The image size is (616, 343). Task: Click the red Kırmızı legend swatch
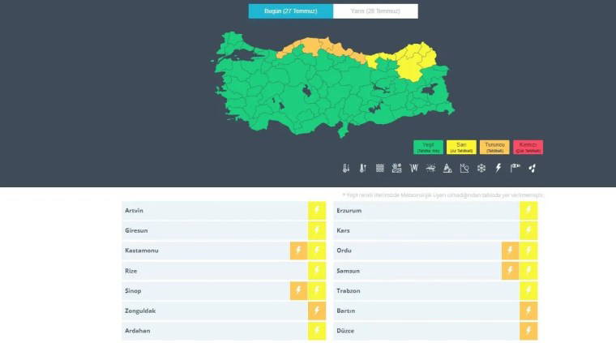pyautogui.click(x=528, y=147)
